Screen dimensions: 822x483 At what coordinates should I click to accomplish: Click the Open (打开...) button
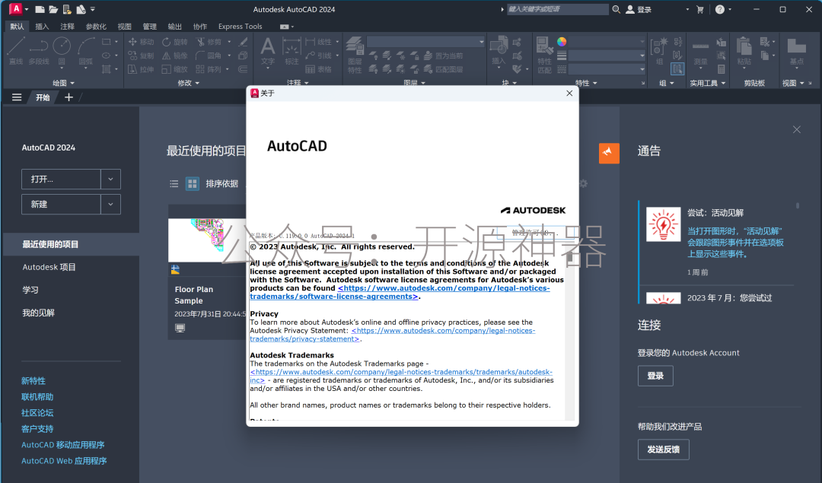[x=61, y=180]
